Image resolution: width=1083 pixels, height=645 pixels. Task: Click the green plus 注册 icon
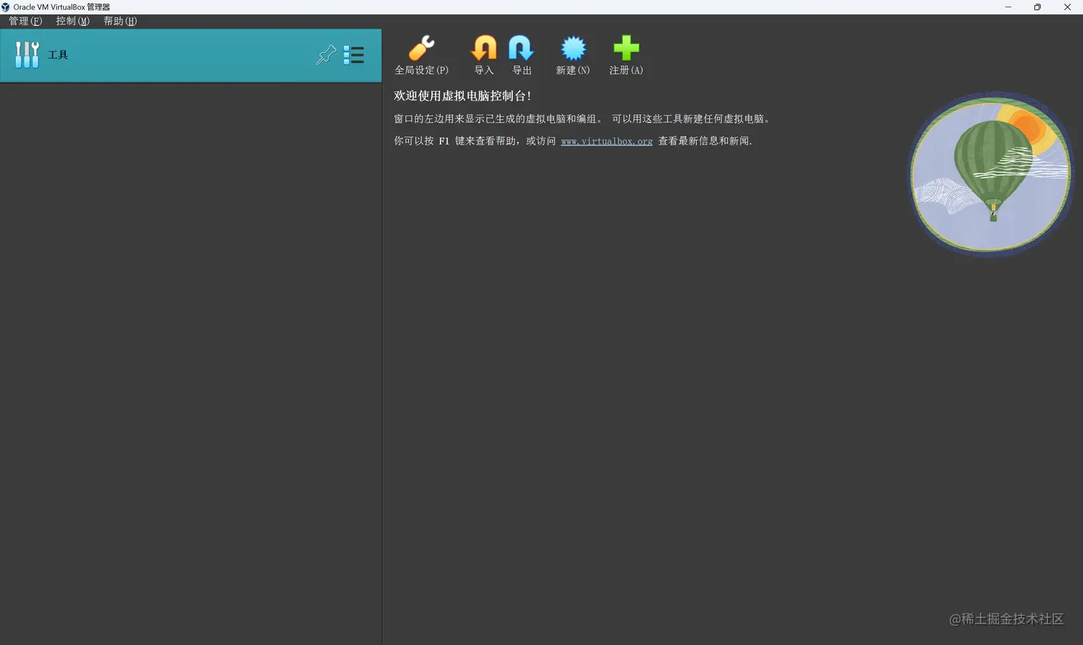pyautogui.click(x=626, y=49)
